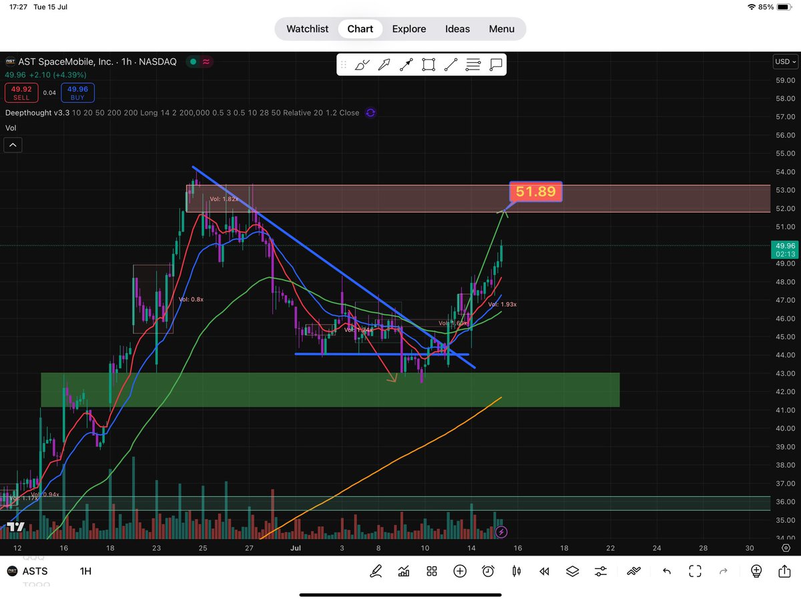Start bar replay rewind mode
This screenshot has height=601, width=801.
544,572
